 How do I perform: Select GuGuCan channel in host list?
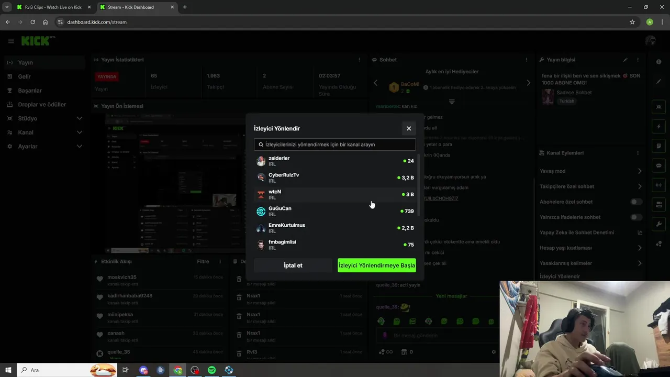[x=335, y=211]
